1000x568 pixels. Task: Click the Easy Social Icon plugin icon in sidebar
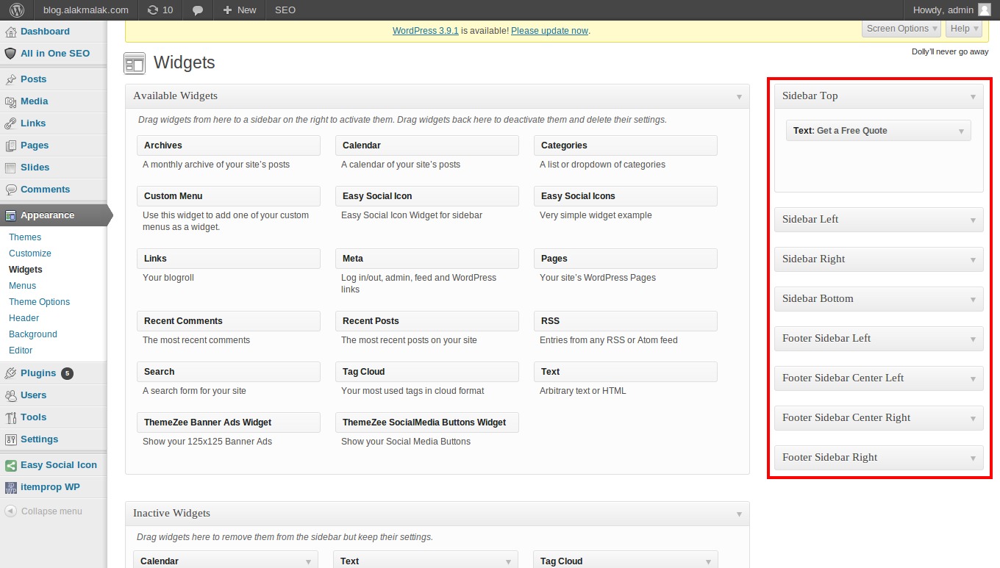(10, 464)
